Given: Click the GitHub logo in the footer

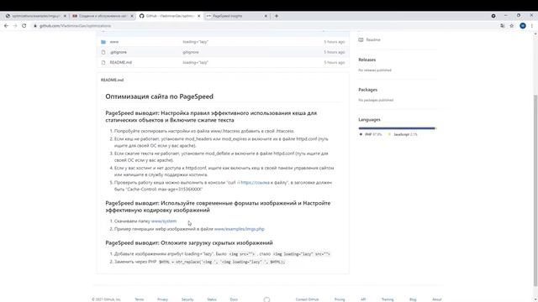Looking at the screenshot, I should (x=266, y=299).
